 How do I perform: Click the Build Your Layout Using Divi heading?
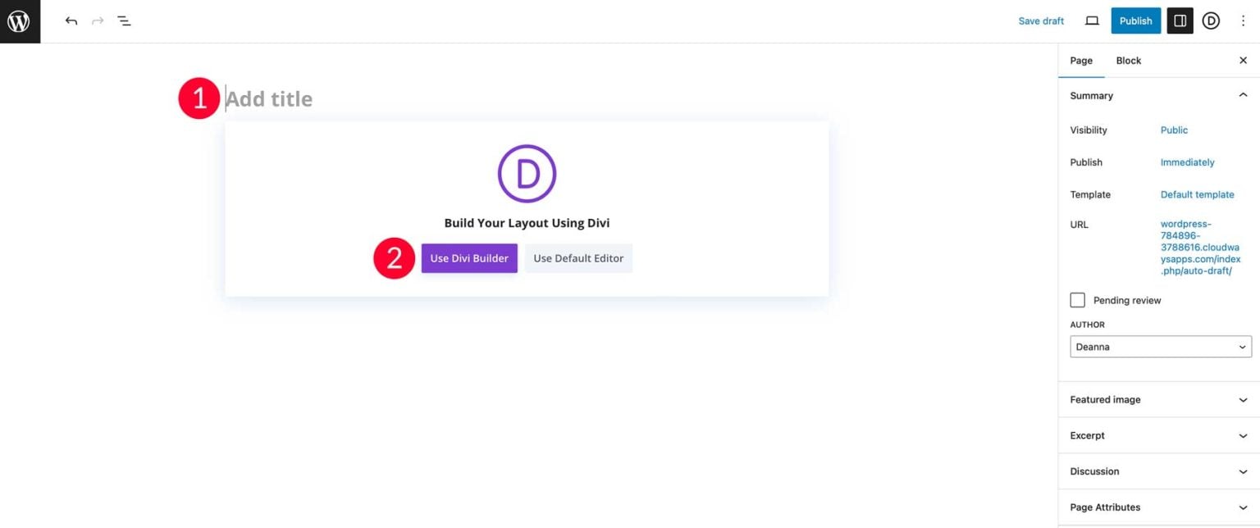coord(527,223)
